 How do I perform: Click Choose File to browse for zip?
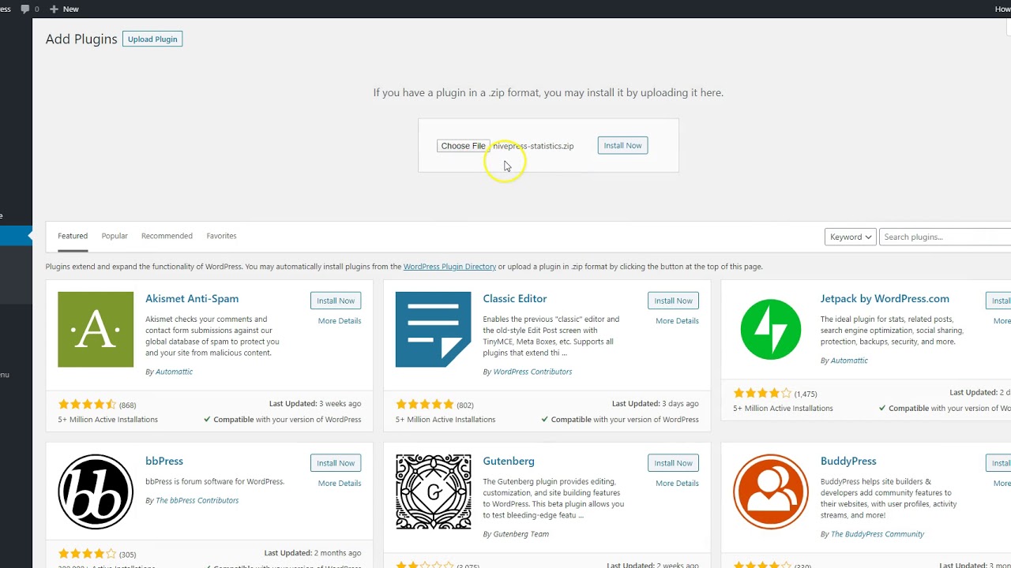tap(463, 146)
